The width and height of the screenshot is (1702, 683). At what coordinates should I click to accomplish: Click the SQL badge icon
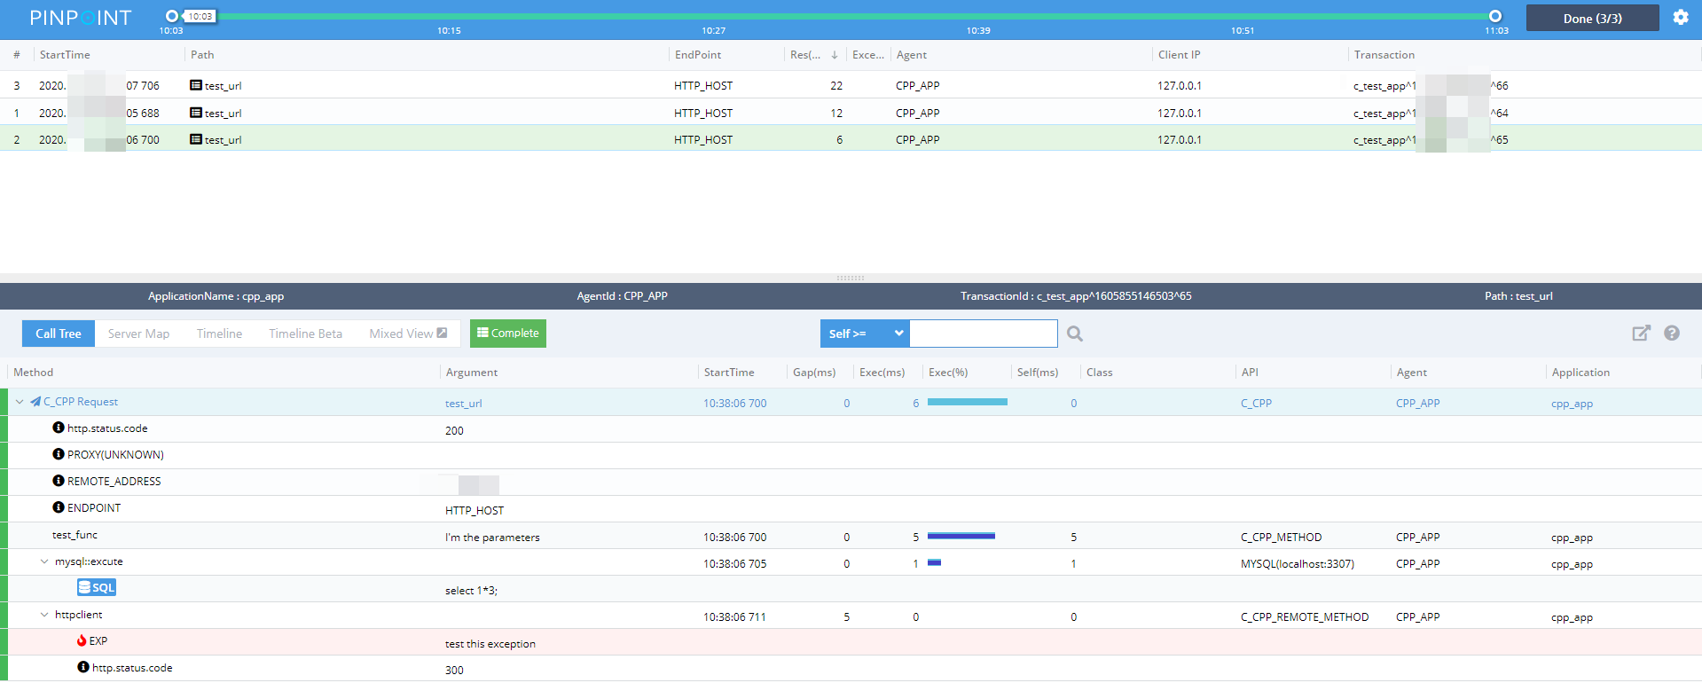click(97, 587)
